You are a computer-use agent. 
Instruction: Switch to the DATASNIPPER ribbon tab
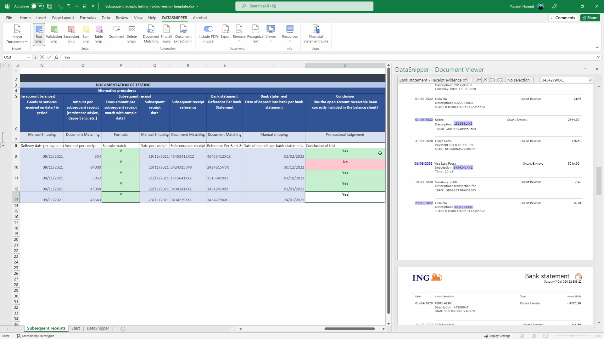[x=175, y=18]
